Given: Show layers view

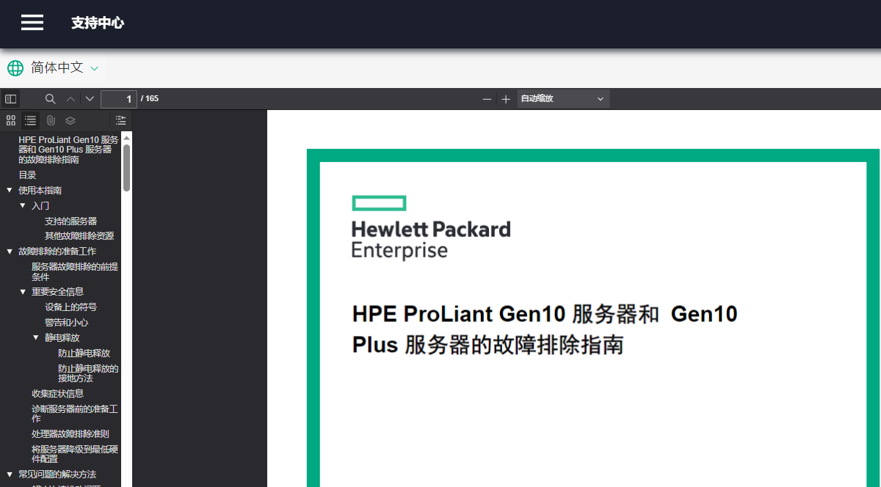Looking at the screenshot, I should pos(70,120).
